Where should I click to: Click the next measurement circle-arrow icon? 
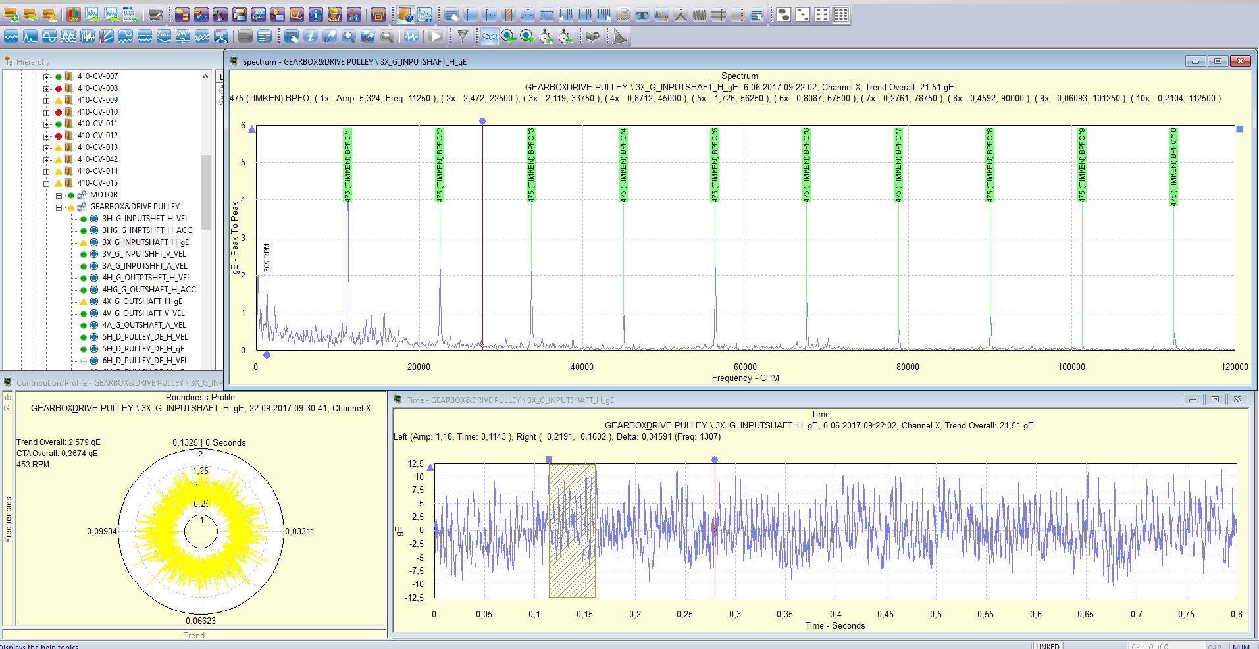tap(527, 36)
